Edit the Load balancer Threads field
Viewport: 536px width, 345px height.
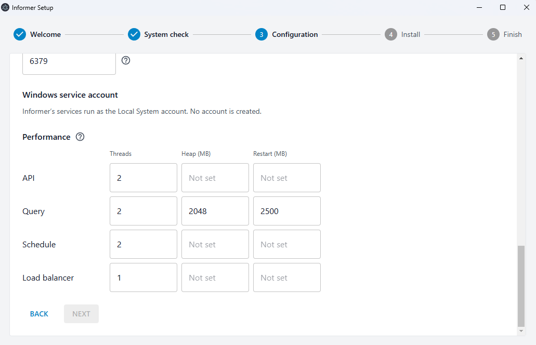[x=143, y=277]
